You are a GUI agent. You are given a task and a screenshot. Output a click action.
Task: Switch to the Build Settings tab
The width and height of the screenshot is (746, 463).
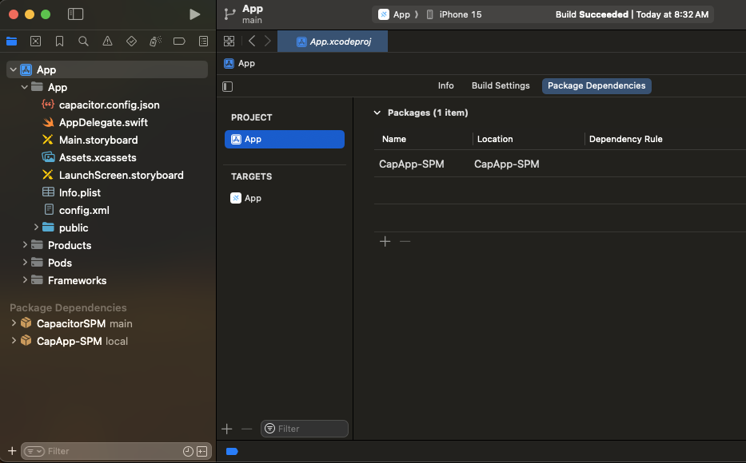pyautogui.click(x=501, y=86)
